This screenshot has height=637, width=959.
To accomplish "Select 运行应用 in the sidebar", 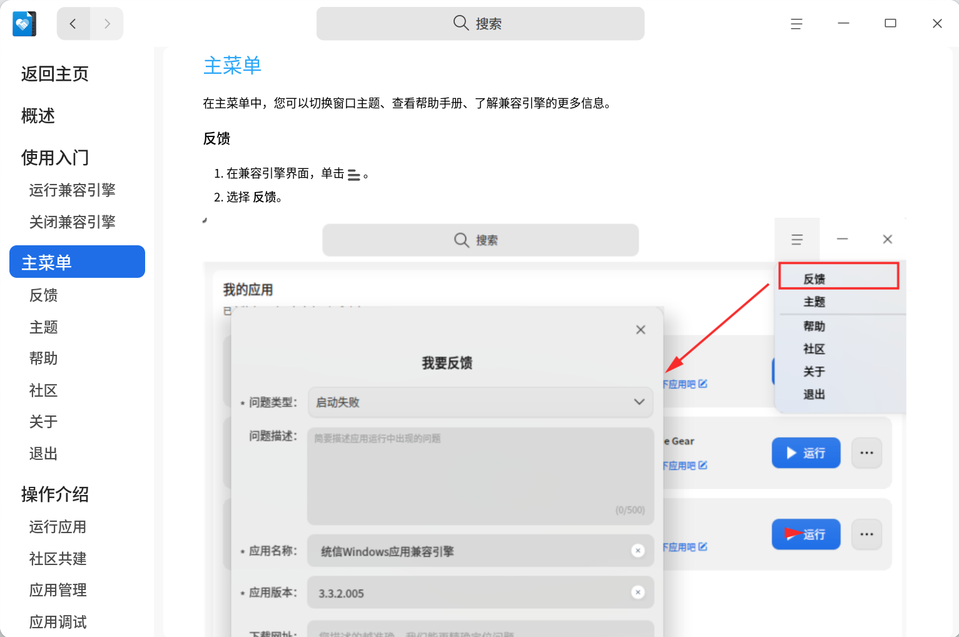I will click(58, 527).
